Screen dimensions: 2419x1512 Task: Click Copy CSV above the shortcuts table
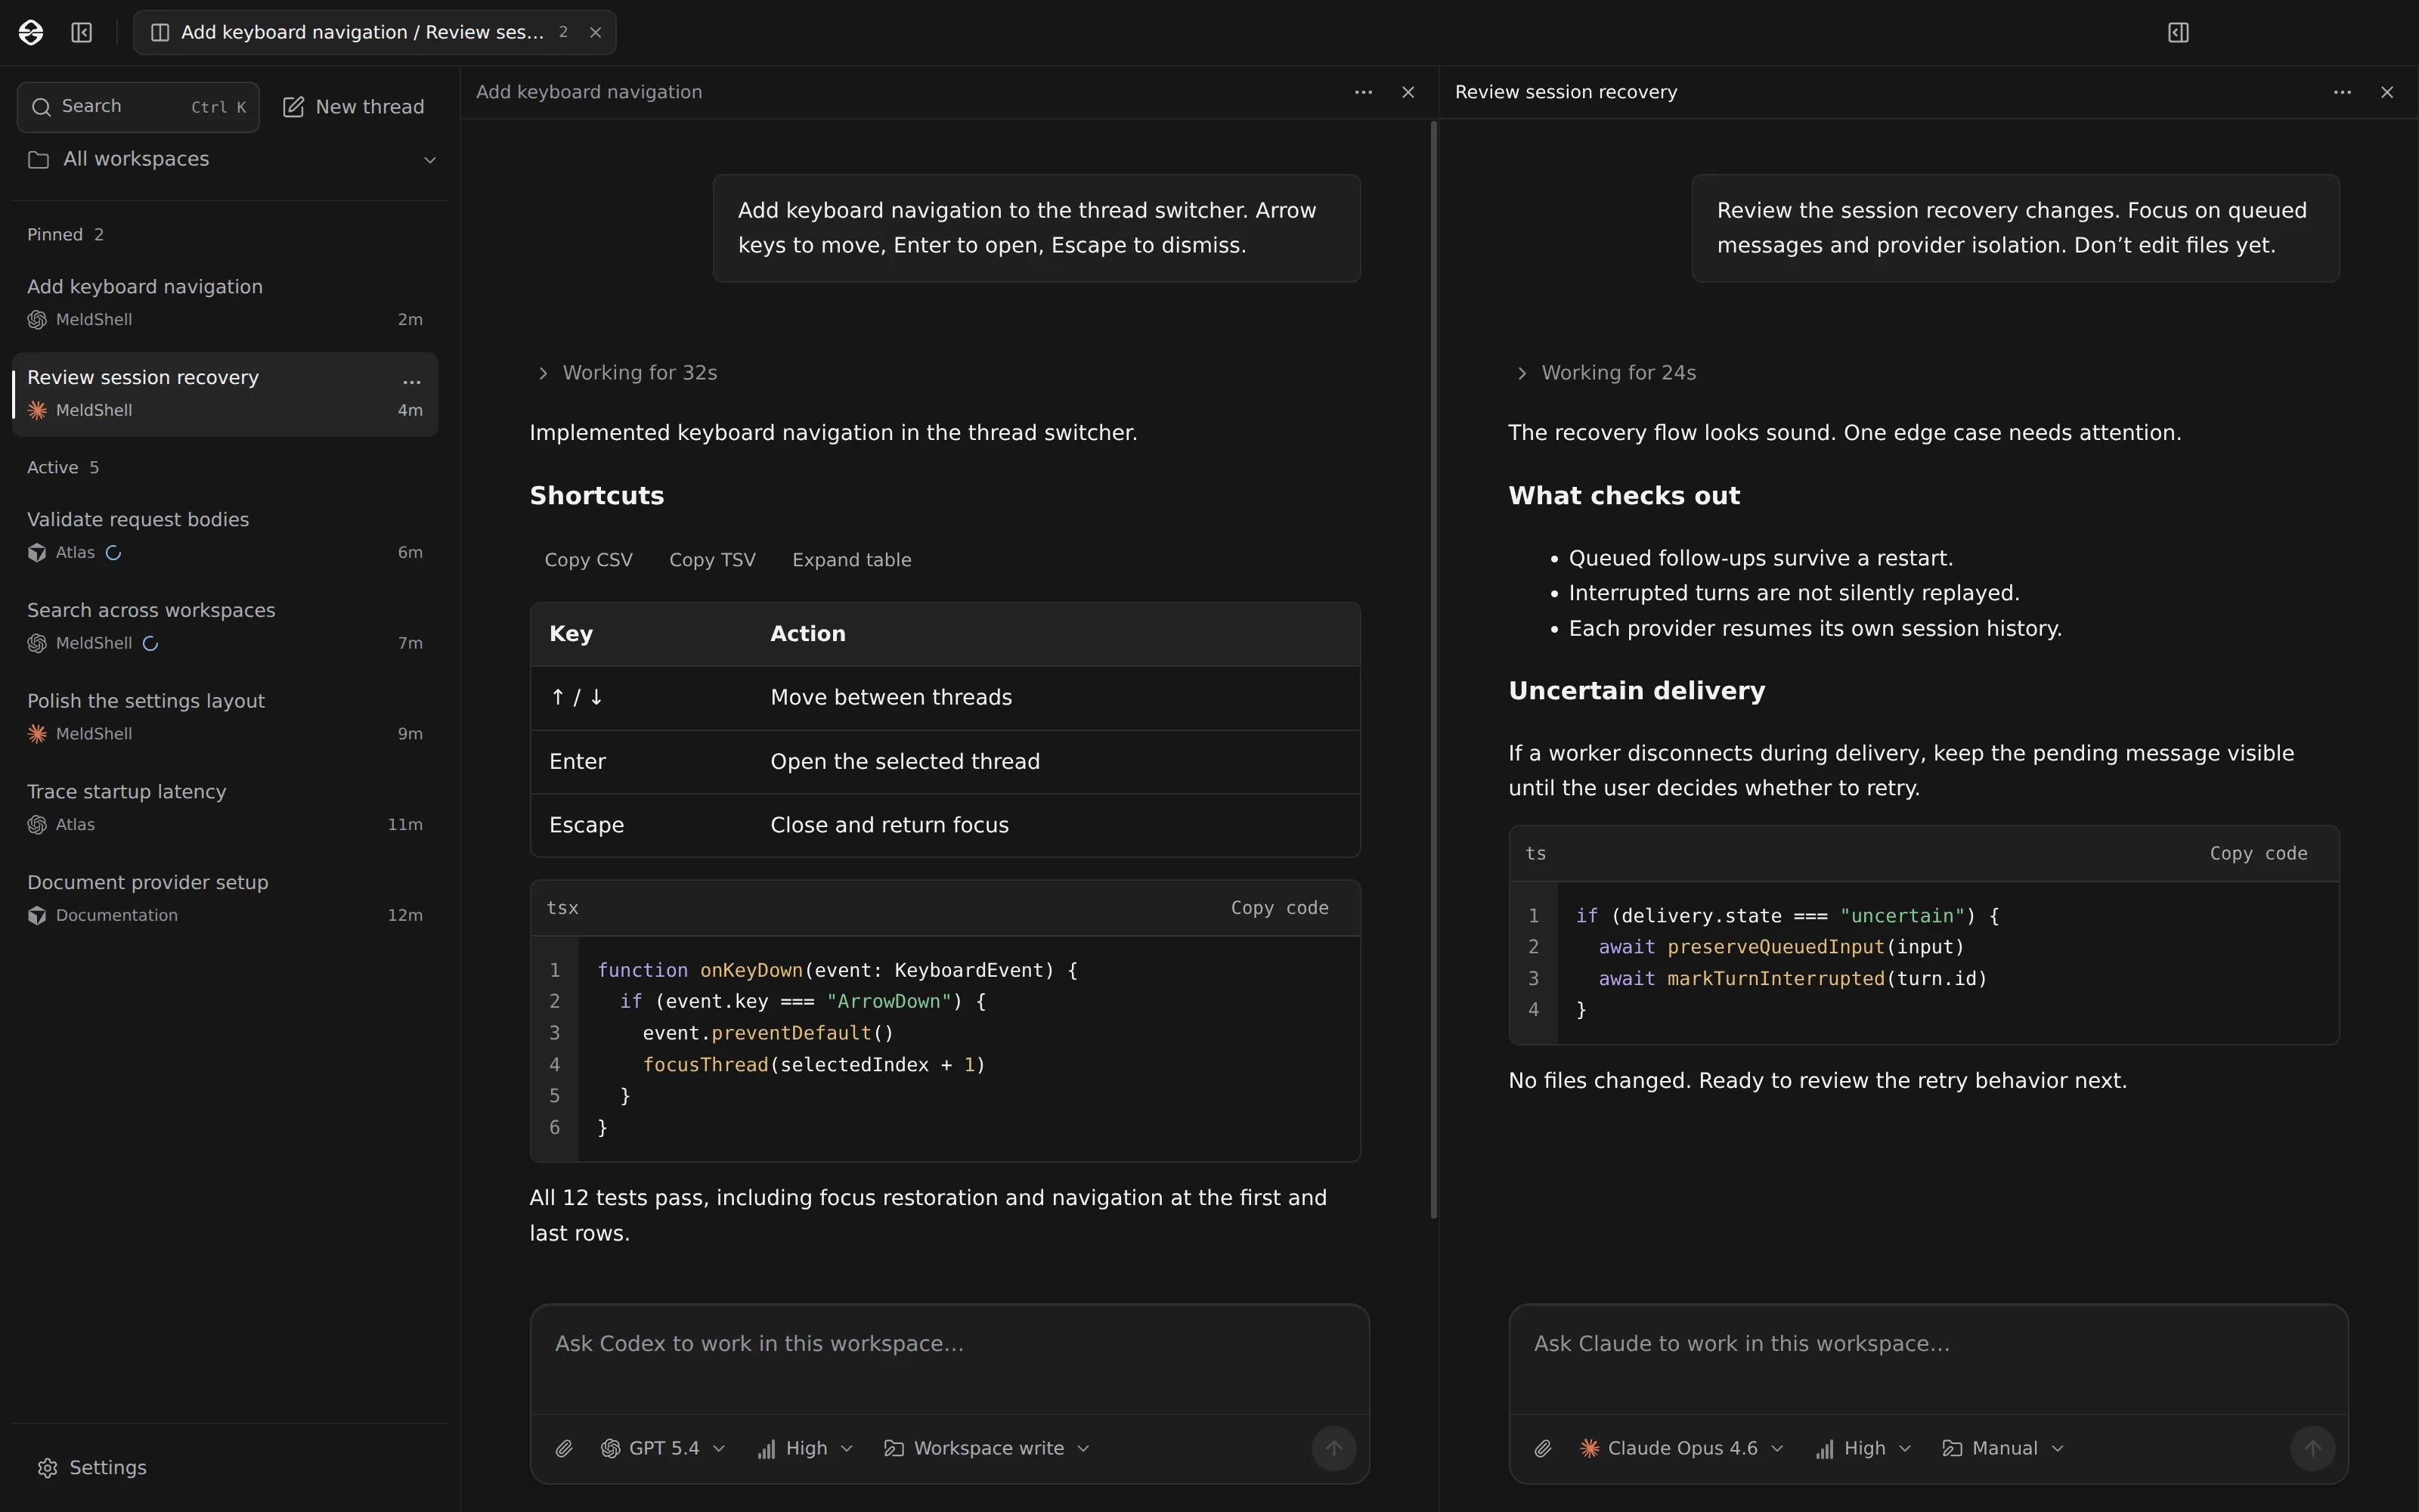pyautogui.click(x=589, y=560)
